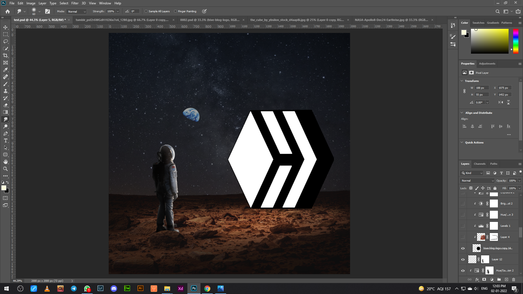Select the Dodge tool
The width and height of the screenshot is (523, 294).
point(5,126)
